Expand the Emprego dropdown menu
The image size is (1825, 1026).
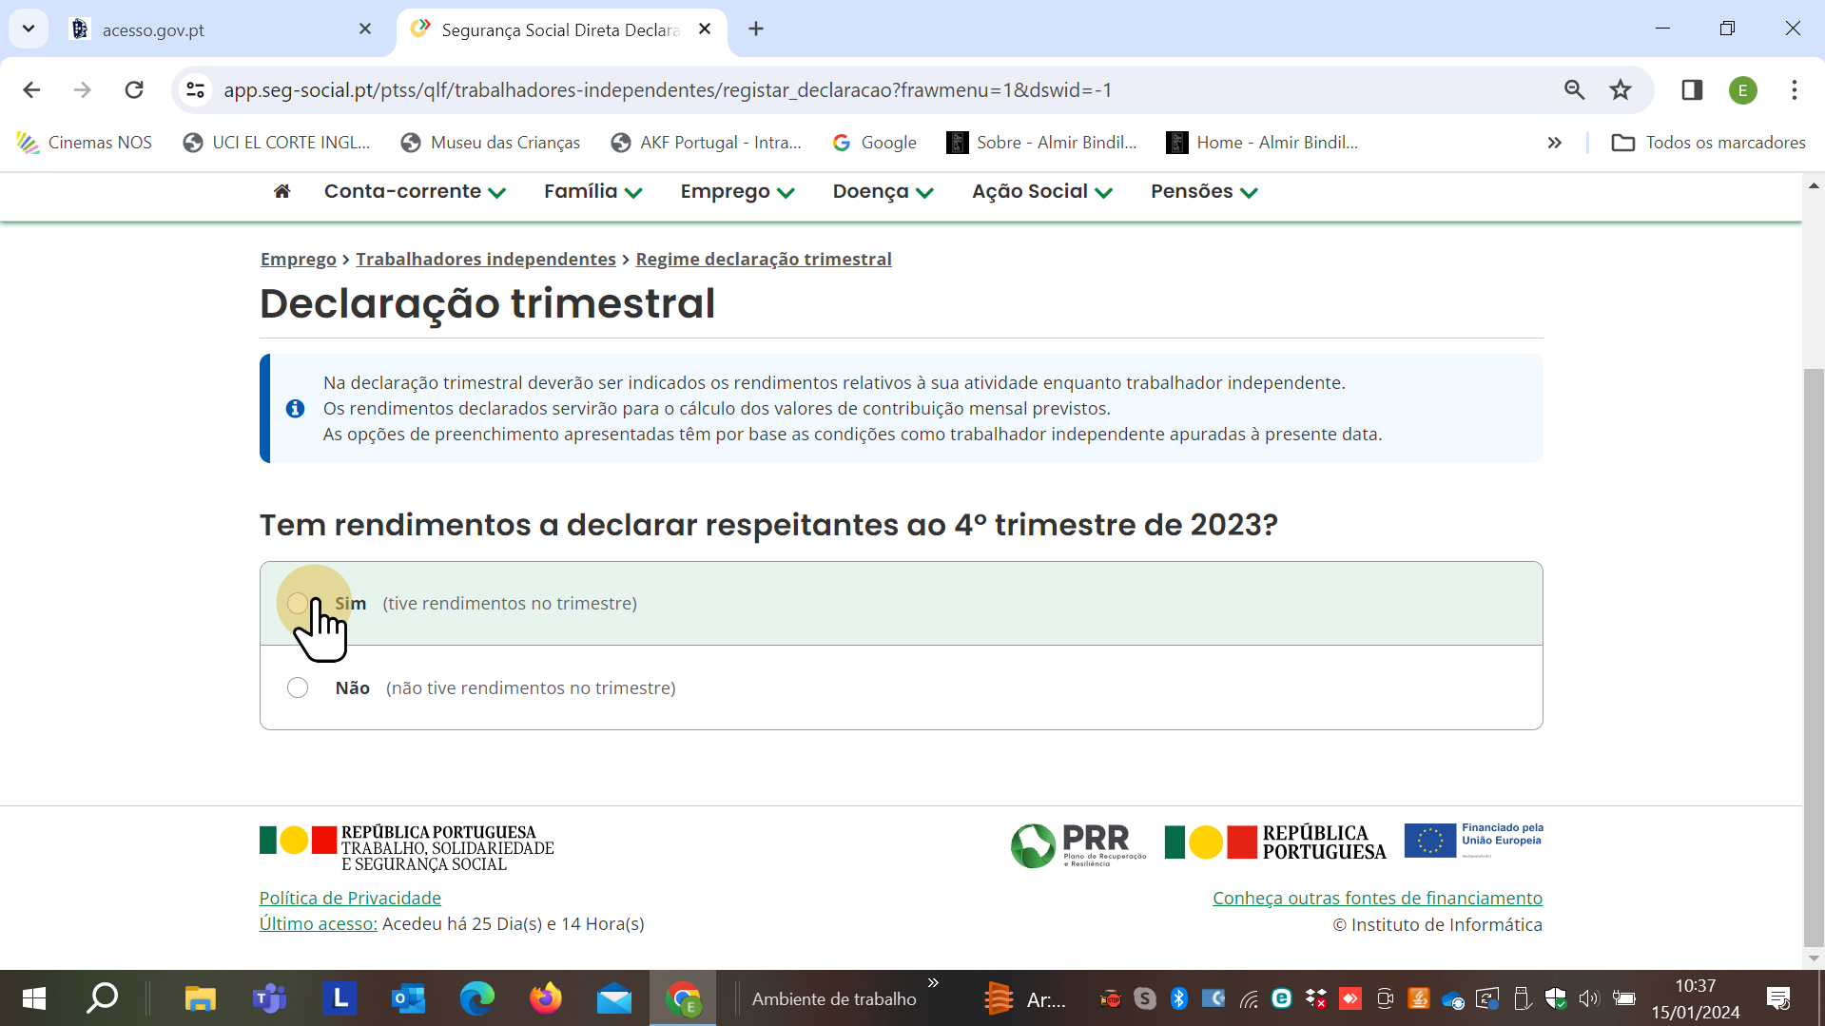coord(737,192)
